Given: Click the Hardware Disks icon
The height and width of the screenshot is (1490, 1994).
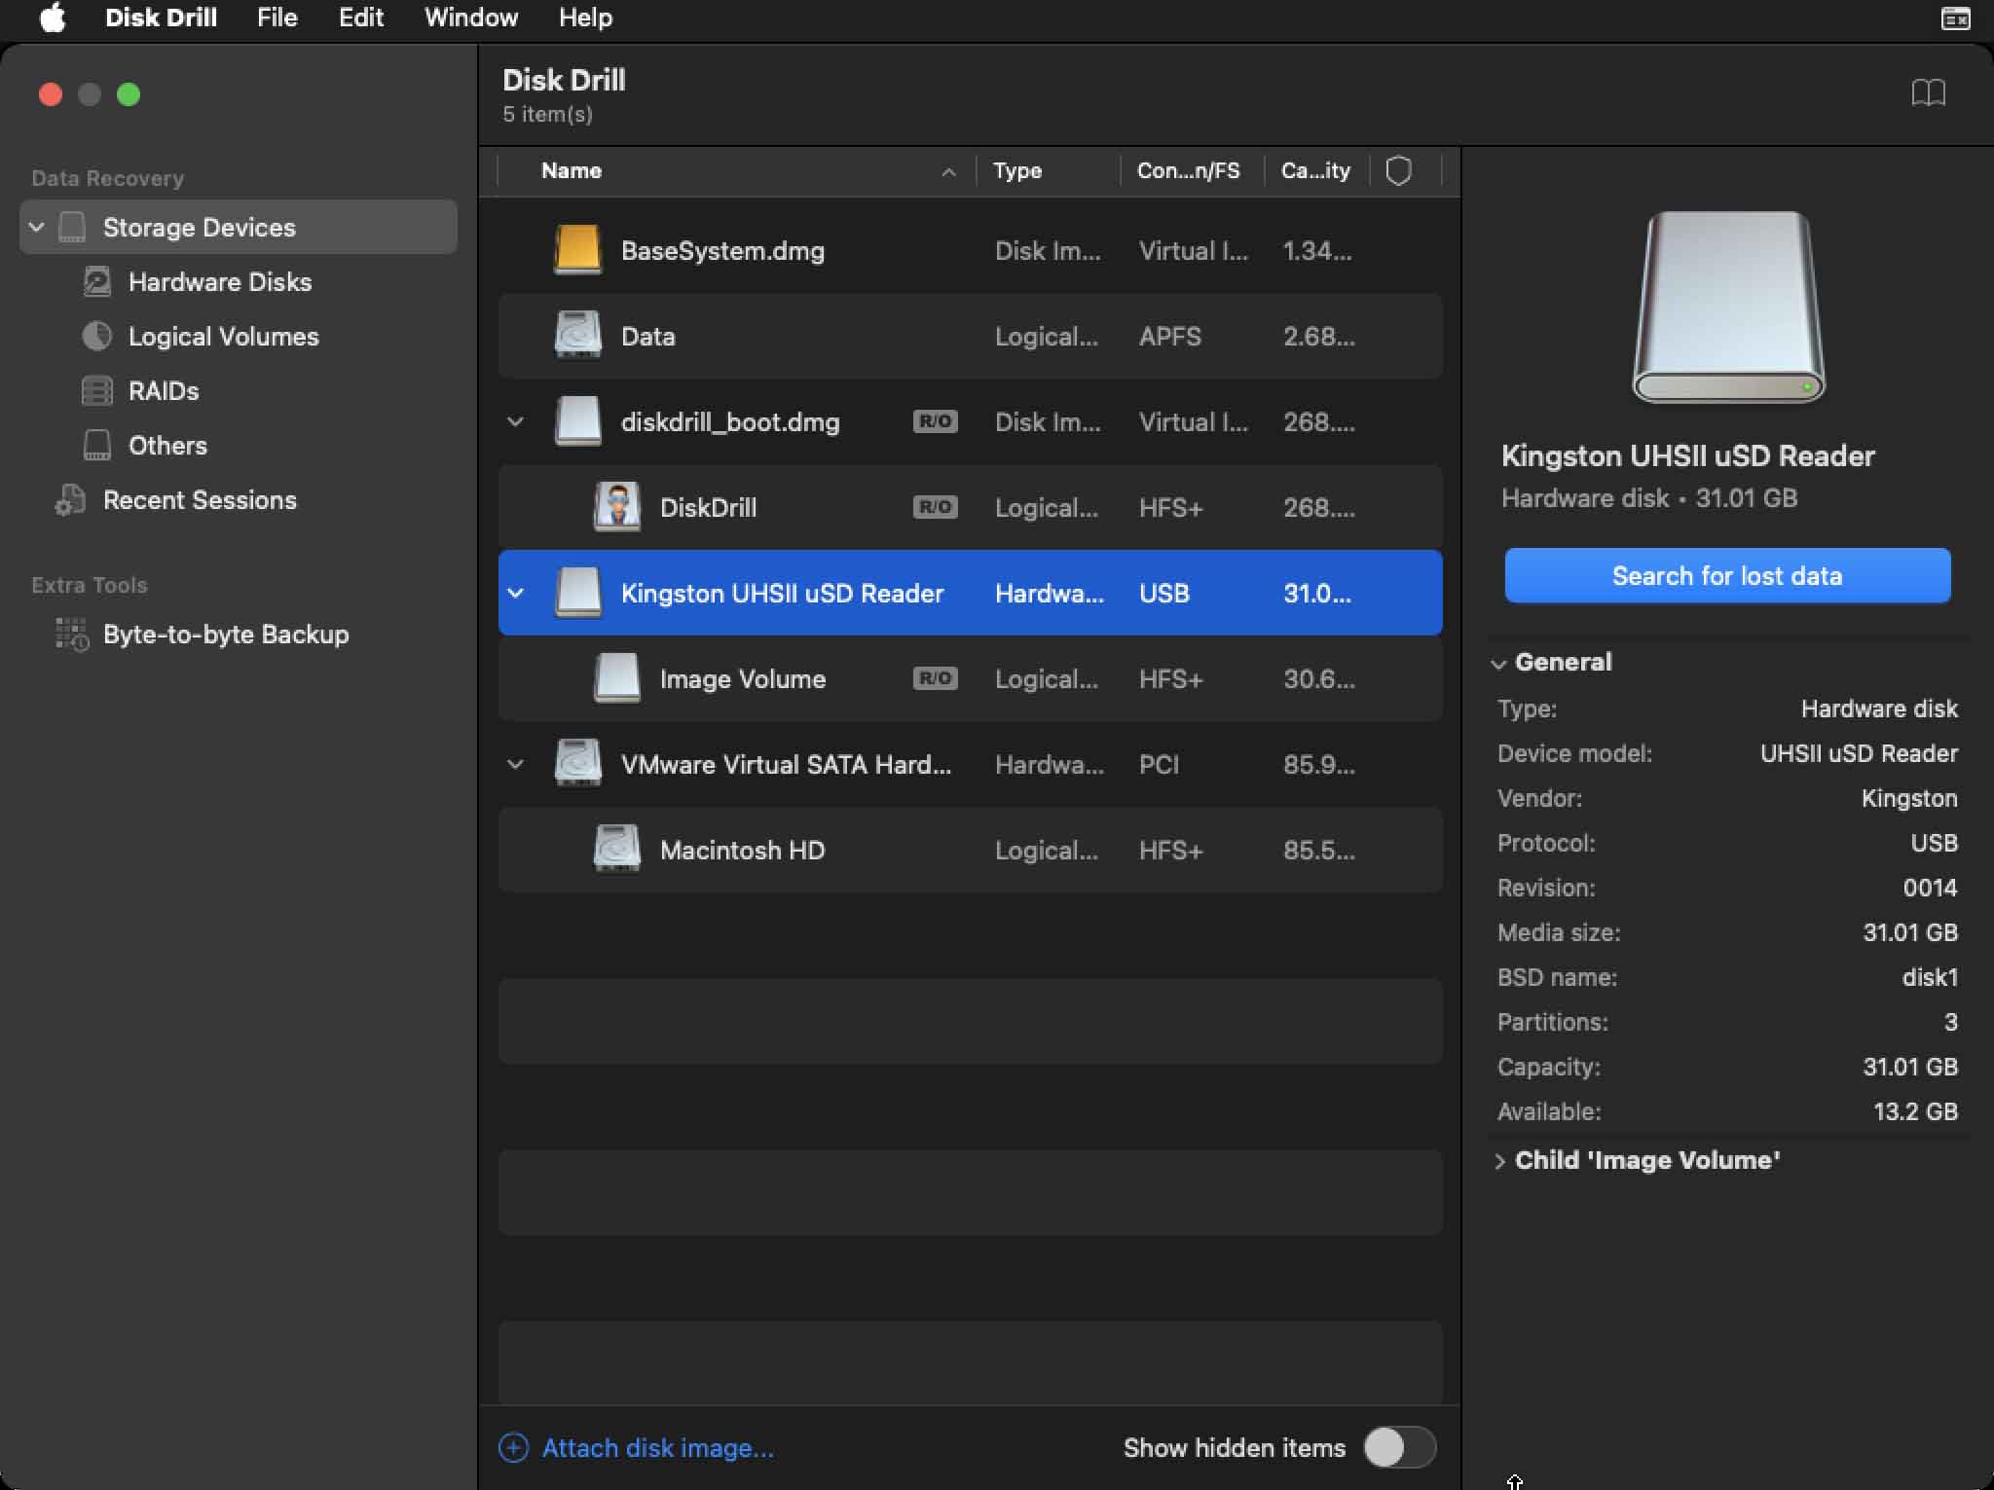Looking at the screenshot, I should coord(97,281).
